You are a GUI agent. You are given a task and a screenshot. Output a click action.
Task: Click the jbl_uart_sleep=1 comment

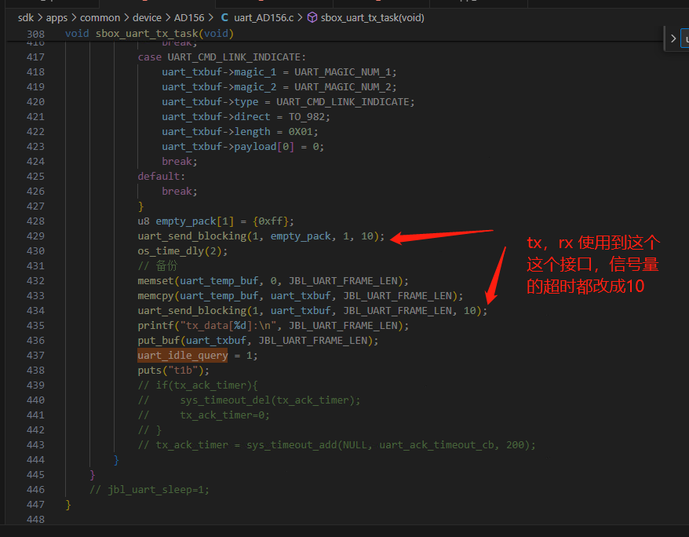tap(149, 490)
